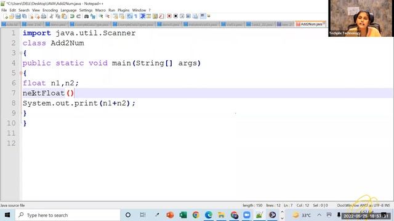Open the Search menu
Image resolution: width=394 pixels, height=221 pixels.
(24, 10)
